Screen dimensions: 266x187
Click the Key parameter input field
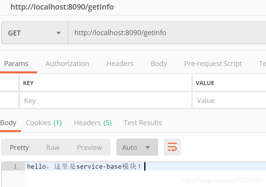pyautogui.click(x=106, y=100)
